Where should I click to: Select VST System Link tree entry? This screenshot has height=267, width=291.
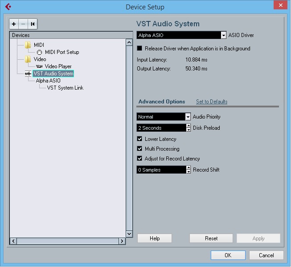point(65,88)
